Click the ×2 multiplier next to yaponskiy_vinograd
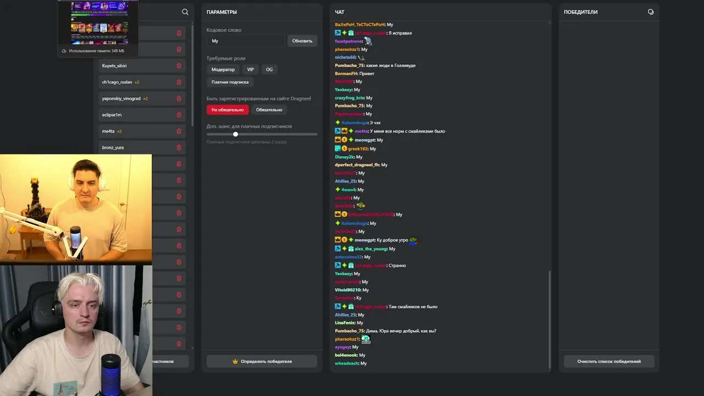 tap(145, 98)
